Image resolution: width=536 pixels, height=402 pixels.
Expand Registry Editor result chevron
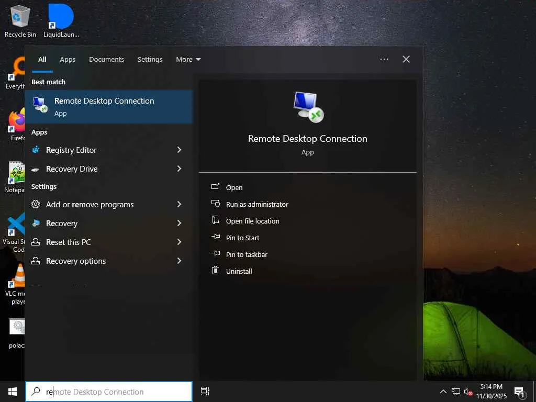coord(179,150)
